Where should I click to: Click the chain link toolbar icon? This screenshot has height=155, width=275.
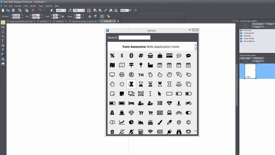coord(105,10)
